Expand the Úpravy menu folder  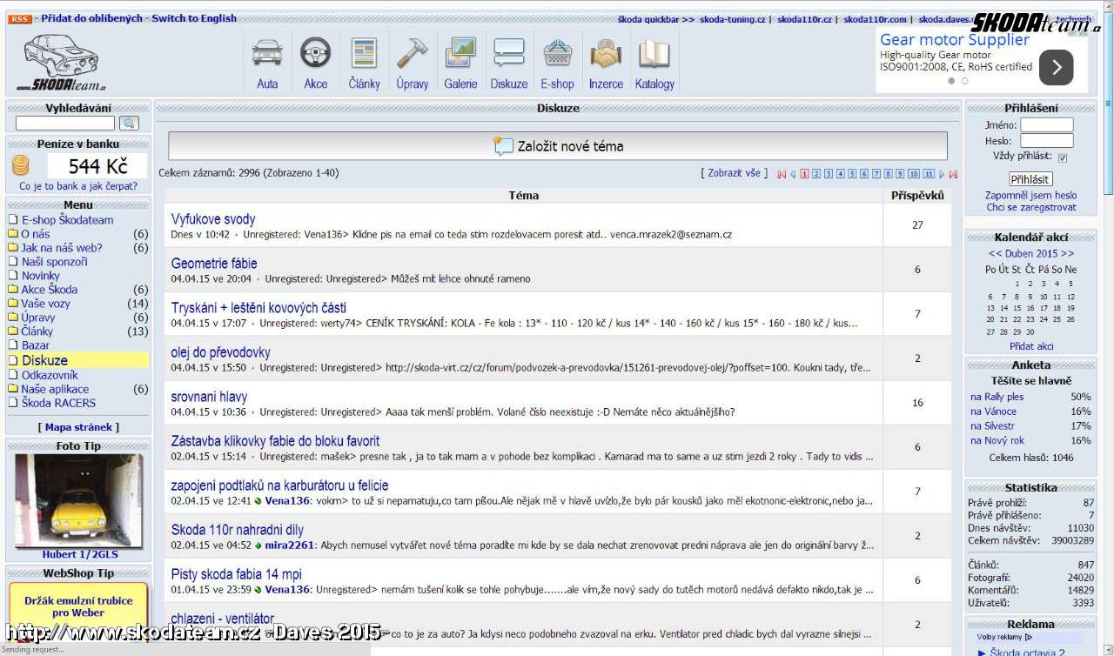[x=13, y=318]
